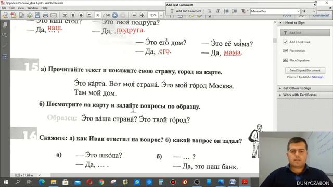Image resolution: width=333 pixels, height=187 pixels.
Task: Click the Decrease line spacing icon
Action: (226, 11)
